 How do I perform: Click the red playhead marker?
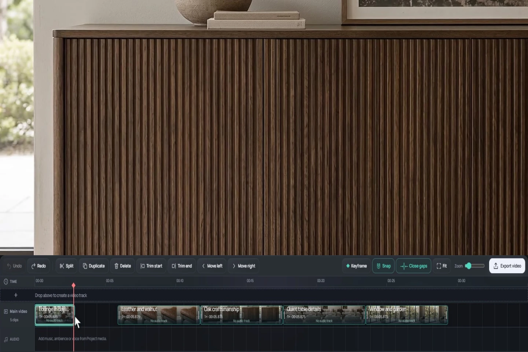pos(74,285)
